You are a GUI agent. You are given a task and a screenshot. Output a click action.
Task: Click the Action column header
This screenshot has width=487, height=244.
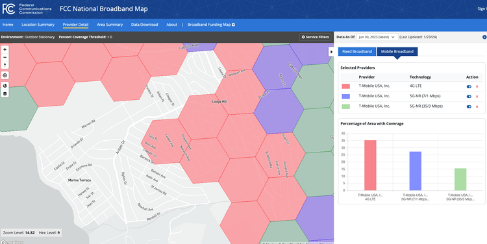pos(472,77)
